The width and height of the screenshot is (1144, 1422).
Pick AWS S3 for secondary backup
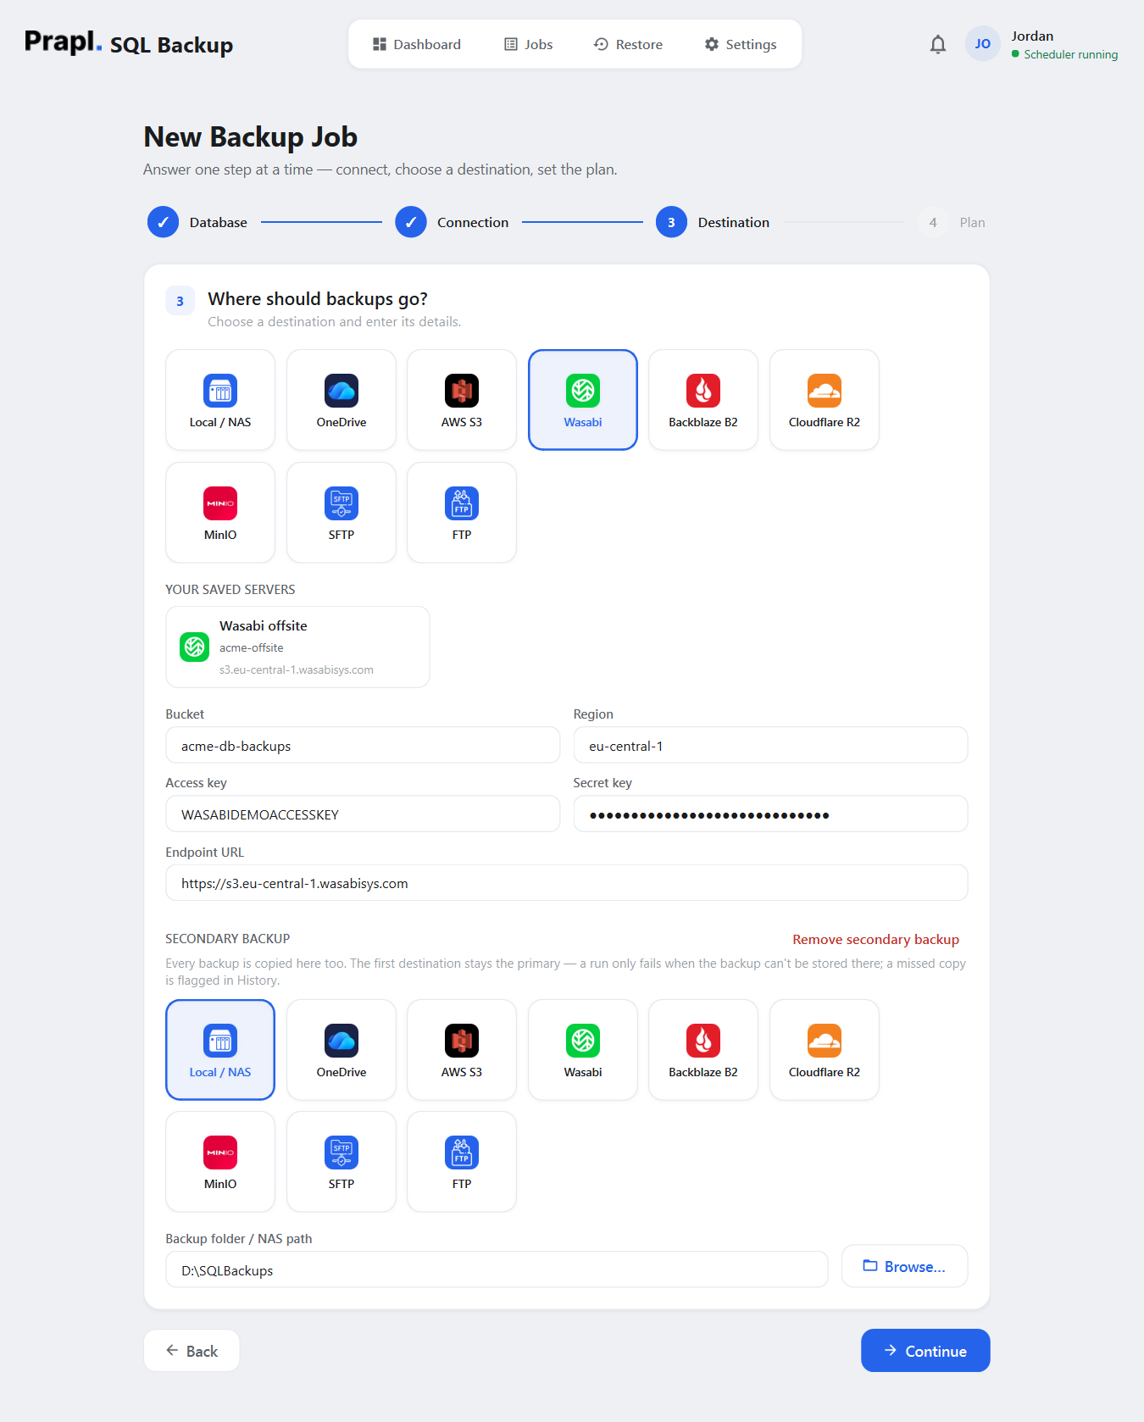(462, 1050)
